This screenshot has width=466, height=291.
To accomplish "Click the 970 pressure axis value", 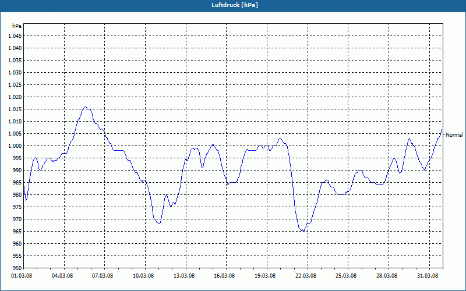I will (x=17, y=219).
